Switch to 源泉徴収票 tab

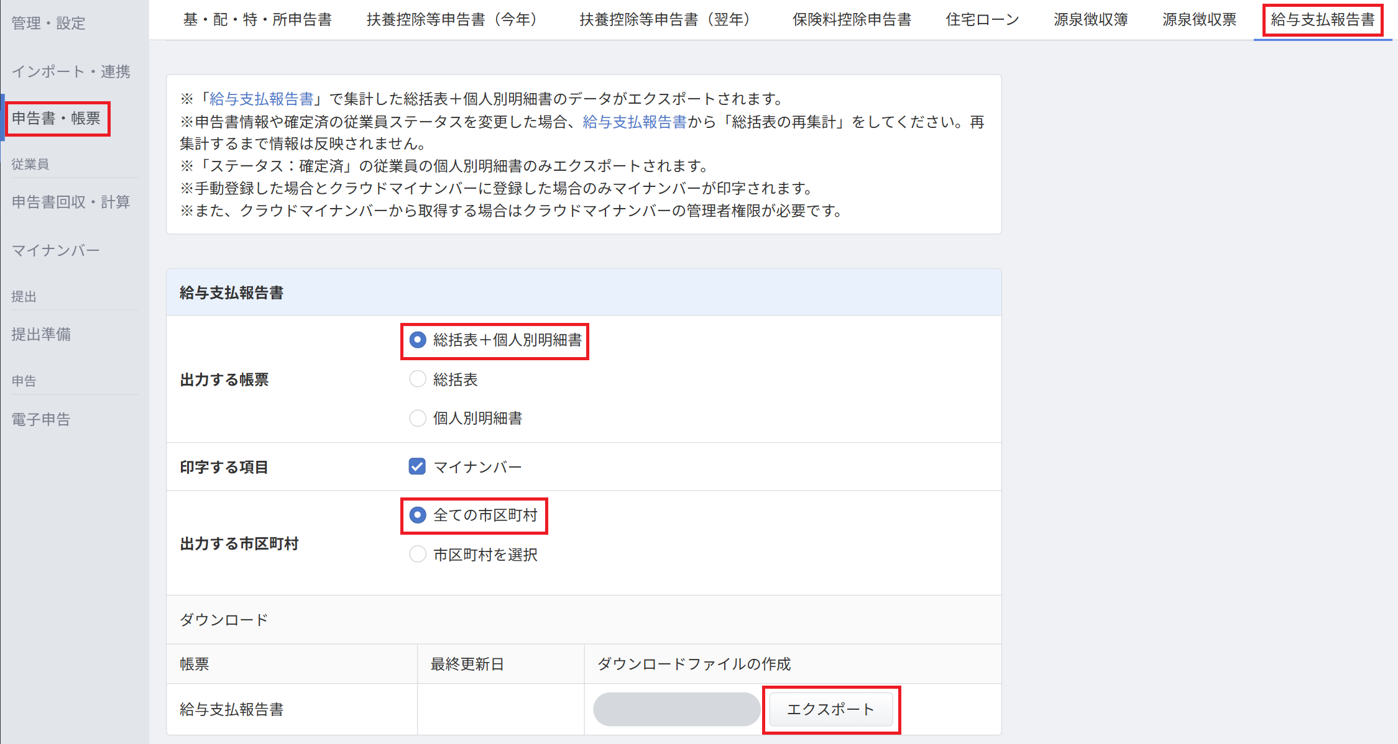coord(1199,20)
